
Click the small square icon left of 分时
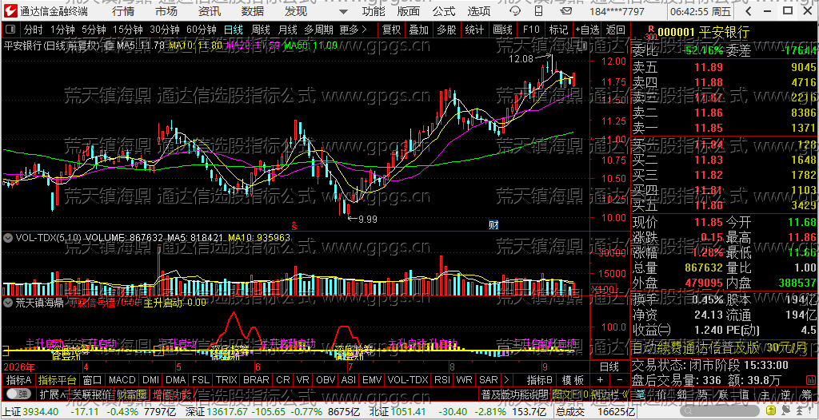11,30
